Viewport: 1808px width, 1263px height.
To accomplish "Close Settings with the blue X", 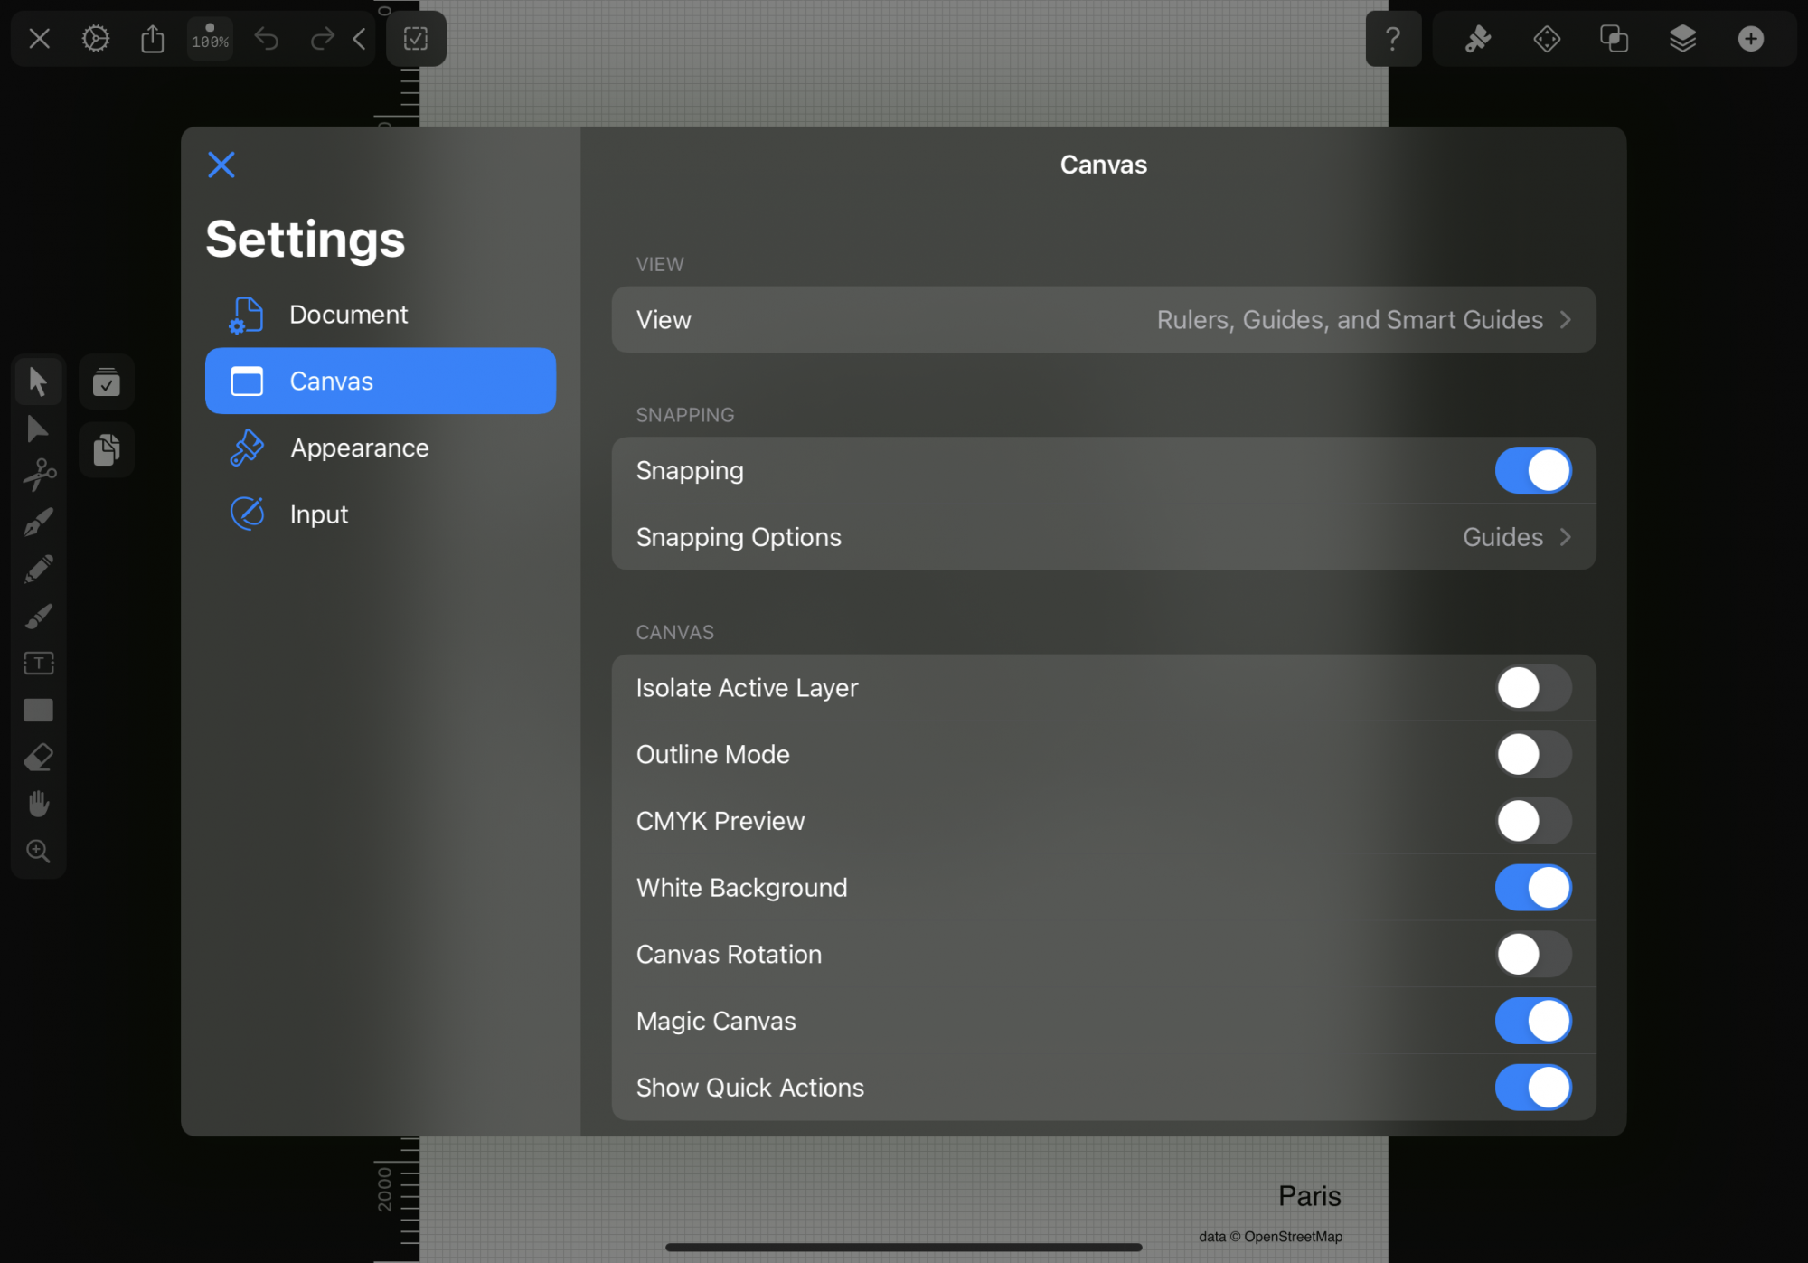I will point(221,165).
